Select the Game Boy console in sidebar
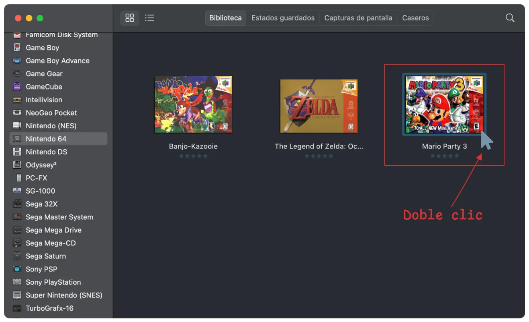This screenshot has height=322, width=529. (42, 47)
